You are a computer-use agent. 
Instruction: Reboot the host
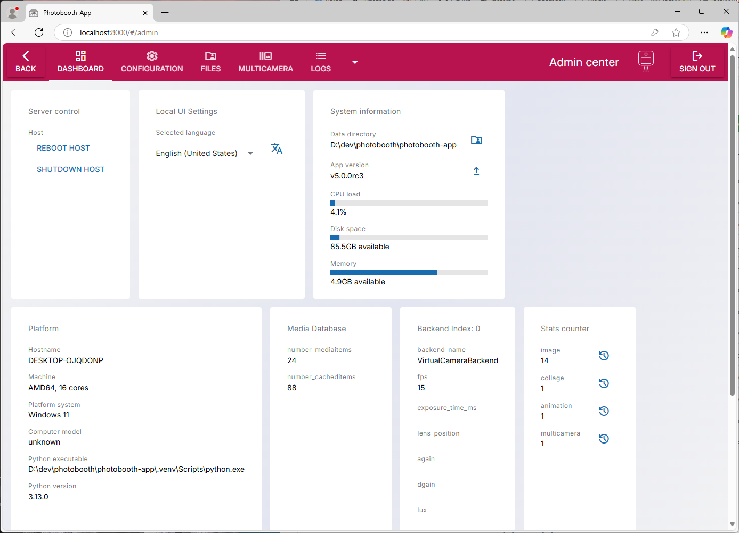click(63, 148)
